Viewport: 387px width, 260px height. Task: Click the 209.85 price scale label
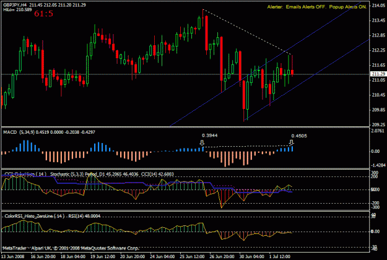point(378,110)
